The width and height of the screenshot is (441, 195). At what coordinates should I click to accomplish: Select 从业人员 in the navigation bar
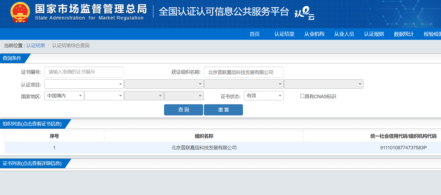(344, 34)
